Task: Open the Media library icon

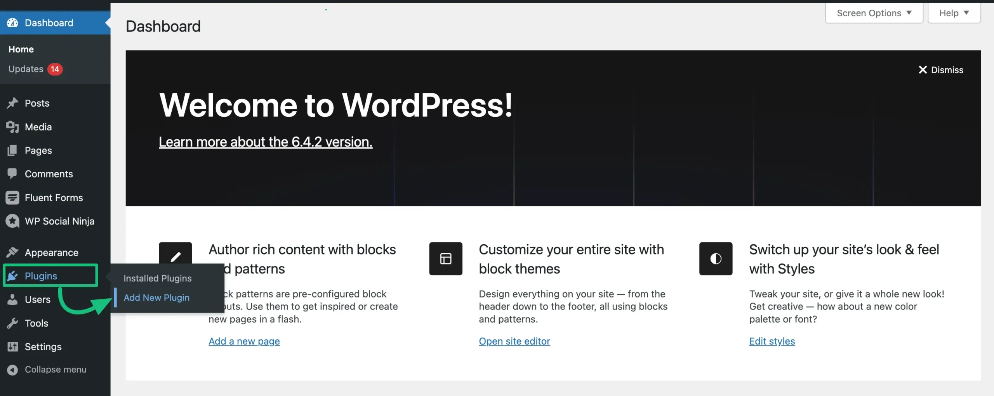Action: coord(13,127)
